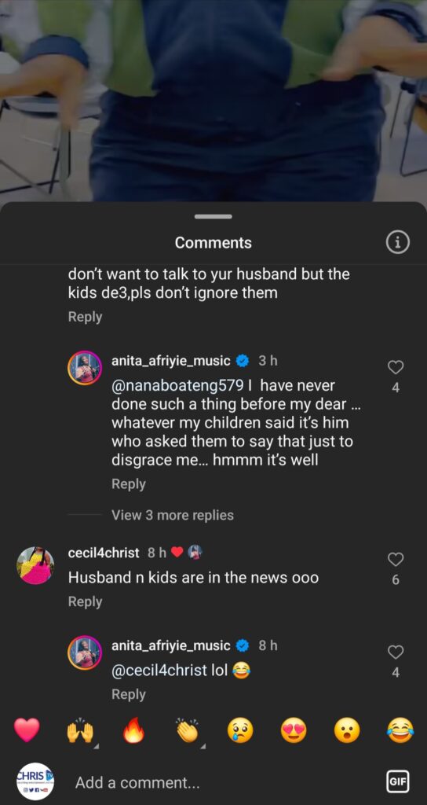427x805 pixels.
Task: Insert the clapping hands emoji
Action: [187, 730]
